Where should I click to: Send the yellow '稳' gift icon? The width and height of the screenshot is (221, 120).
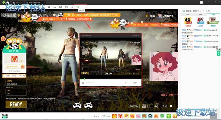[x=126, y=116]
